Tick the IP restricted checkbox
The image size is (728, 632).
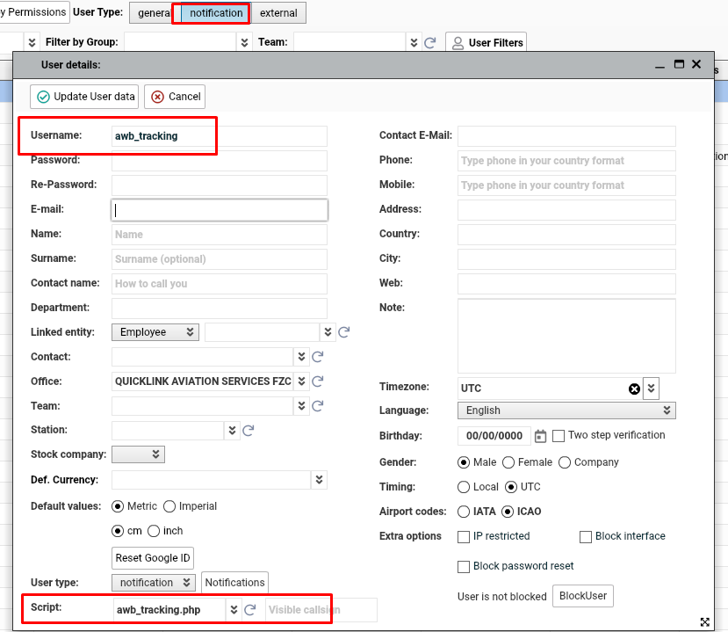[464, 536]
